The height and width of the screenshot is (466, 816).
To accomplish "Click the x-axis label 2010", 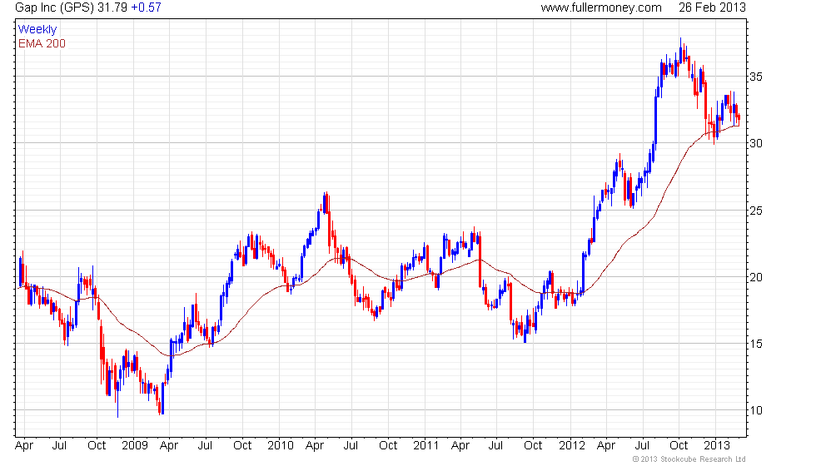I will (281, 446).
